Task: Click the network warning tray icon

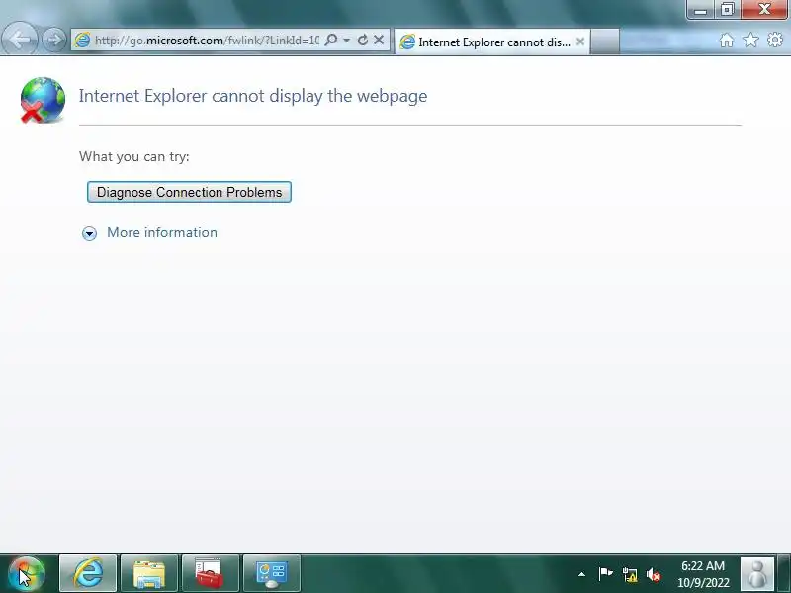Action: pyautogui.click(x=630, y=574)
